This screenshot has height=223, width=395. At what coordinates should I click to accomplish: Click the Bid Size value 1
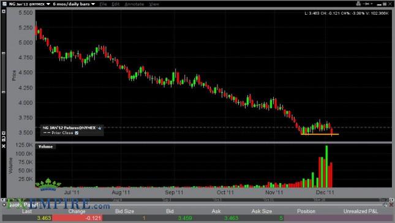pyautogui.click(x=144, y=218)
